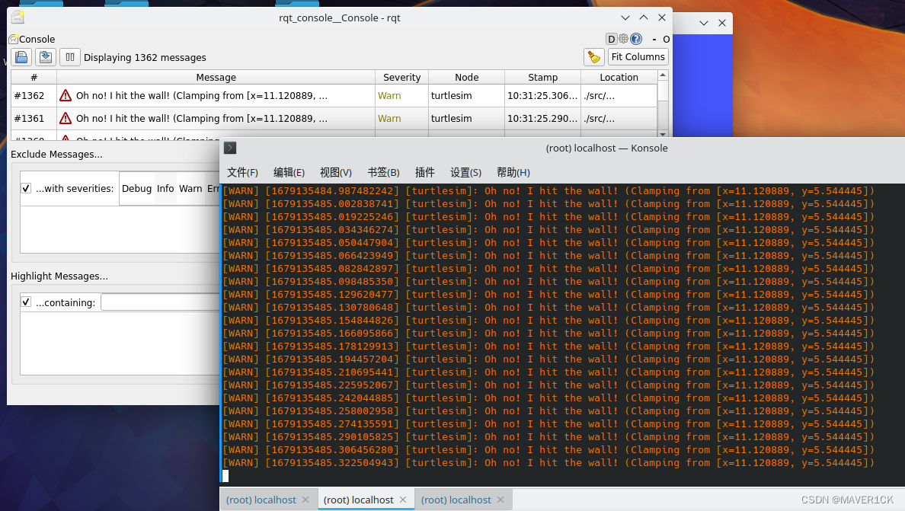Click the terminal cursor block at the prompt

click(x=225, y=476)
